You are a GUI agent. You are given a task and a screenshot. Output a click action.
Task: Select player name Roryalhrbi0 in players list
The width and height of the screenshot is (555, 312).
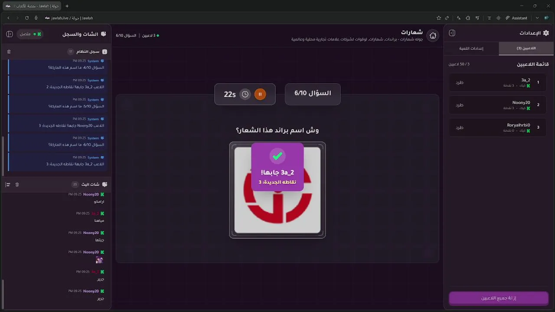519,125
